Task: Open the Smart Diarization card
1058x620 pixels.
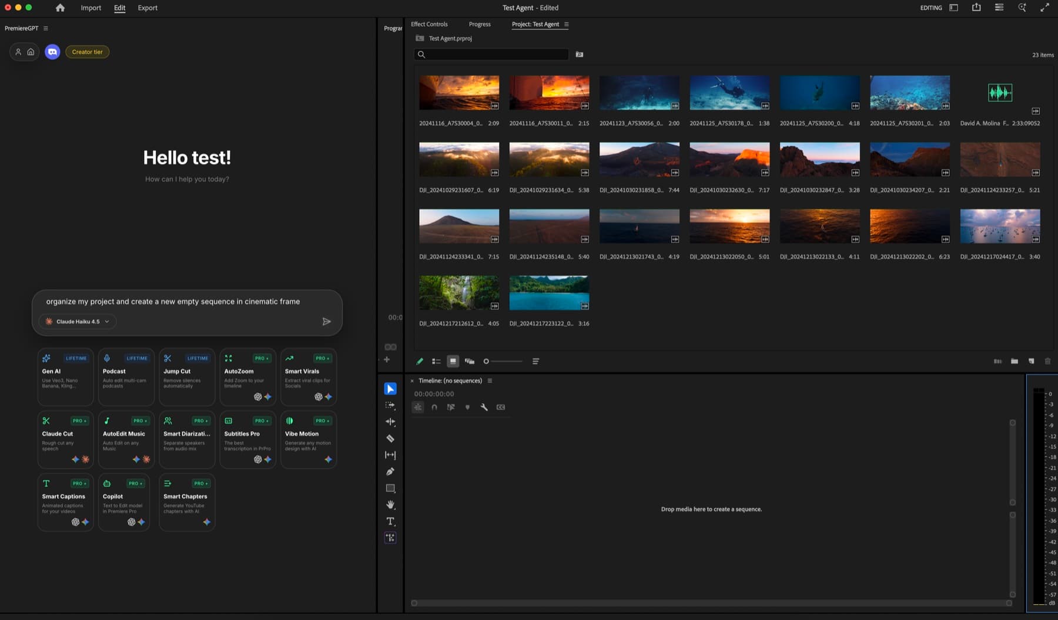Action: tap(187, 440)
